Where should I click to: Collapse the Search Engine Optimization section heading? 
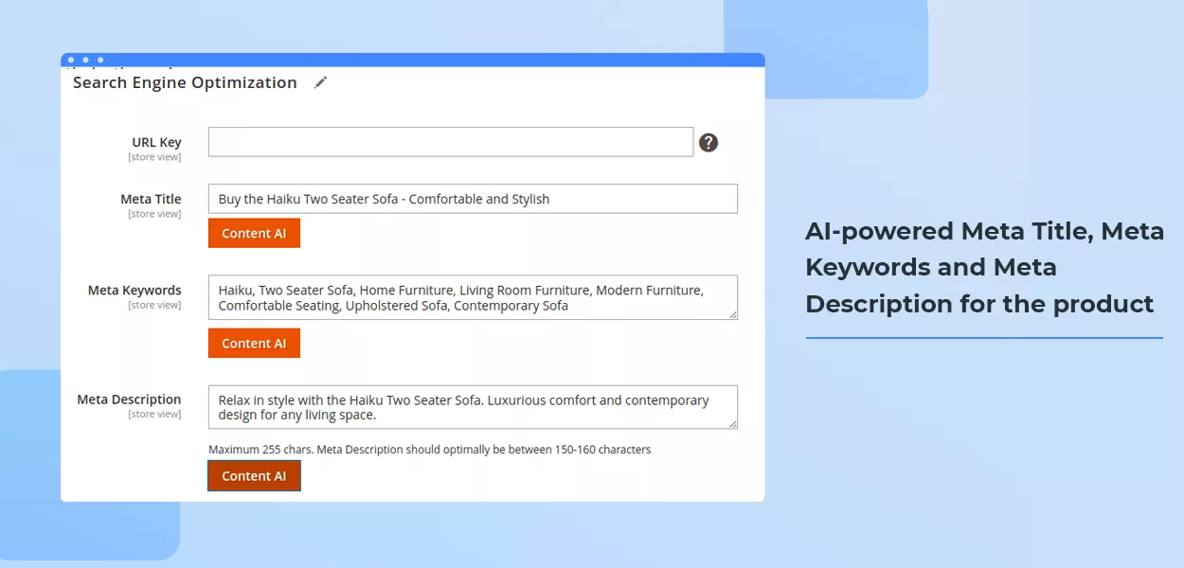coord(185,82)
